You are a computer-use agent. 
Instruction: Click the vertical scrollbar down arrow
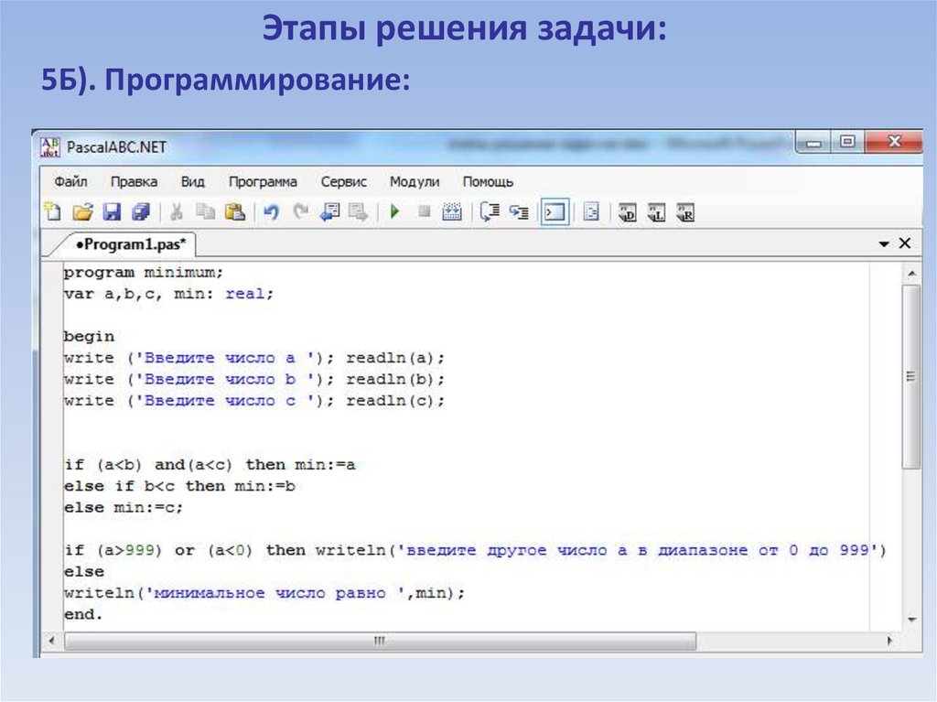[912, 620]
